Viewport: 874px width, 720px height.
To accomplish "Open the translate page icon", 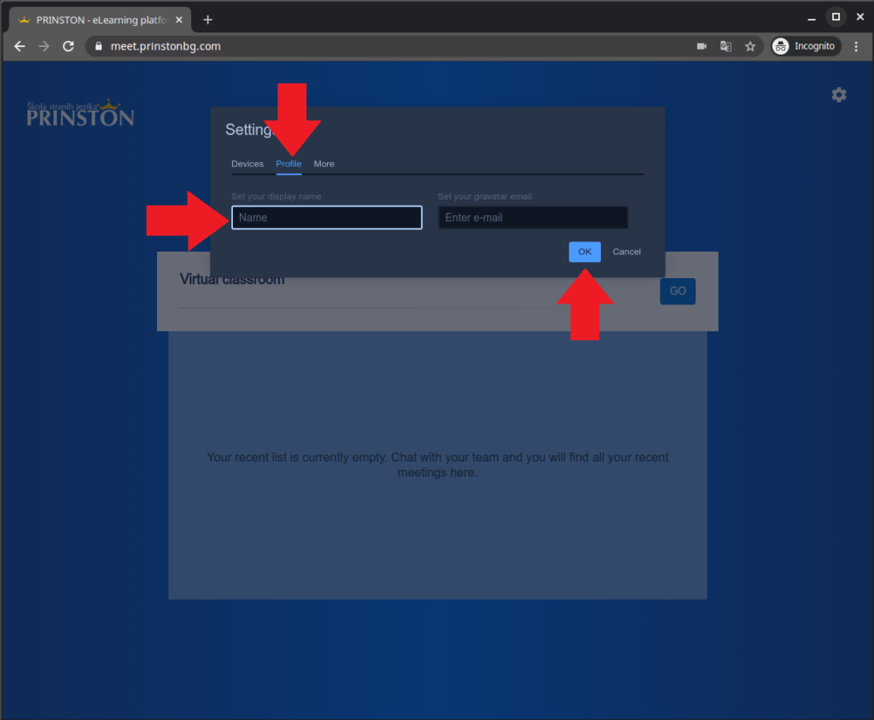I will point(725,46).
